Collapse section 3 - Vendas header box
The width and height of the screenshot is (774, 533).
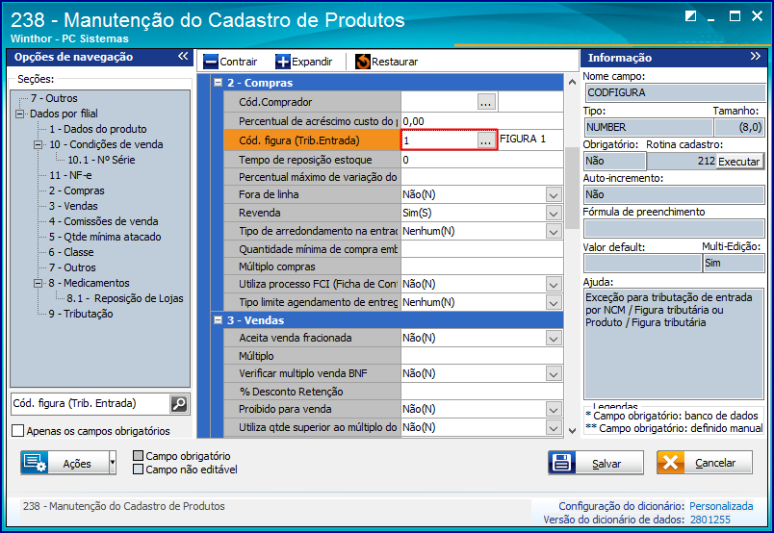pyautogui.click(x=219, y=319)
